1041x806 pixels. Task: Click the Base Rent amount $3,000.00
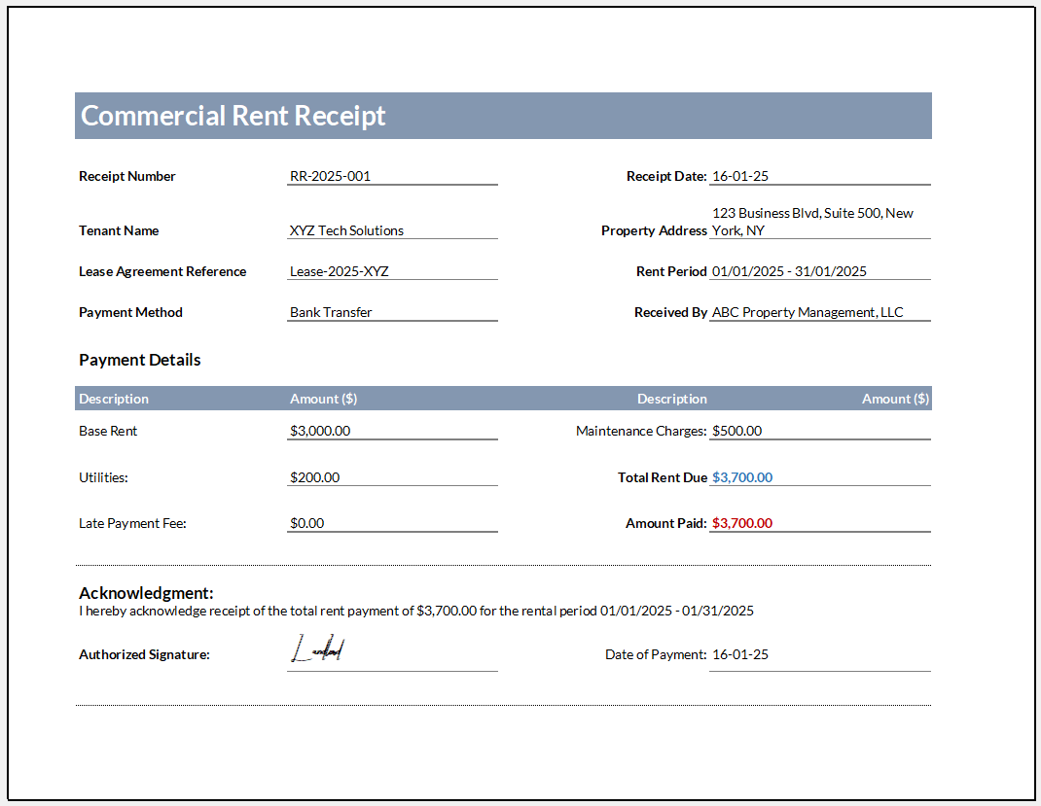tap(320, 431)
